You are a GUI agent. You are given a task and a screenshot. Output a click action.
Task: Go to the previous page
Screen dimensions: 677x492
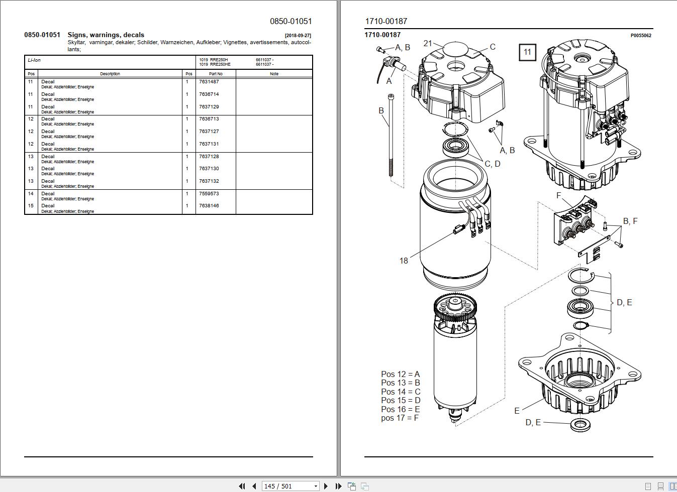[x=254, y=486]
